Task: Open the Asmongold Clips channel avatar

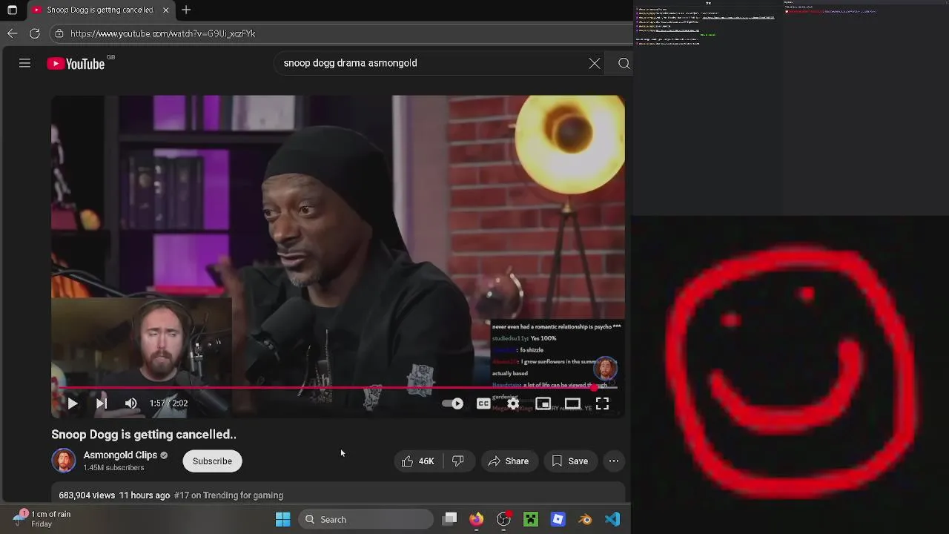Action: click(64, 461)
